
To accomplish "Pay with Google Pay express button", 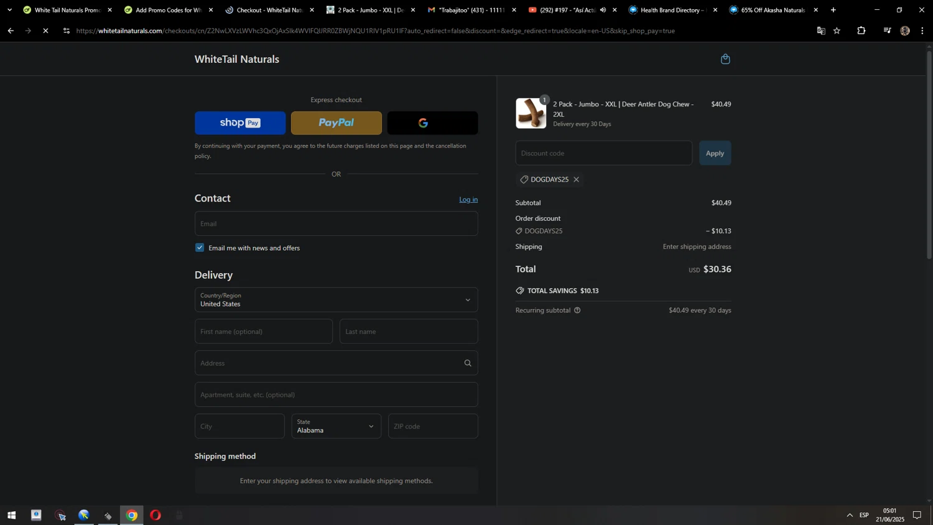I will tap(432, 123).
